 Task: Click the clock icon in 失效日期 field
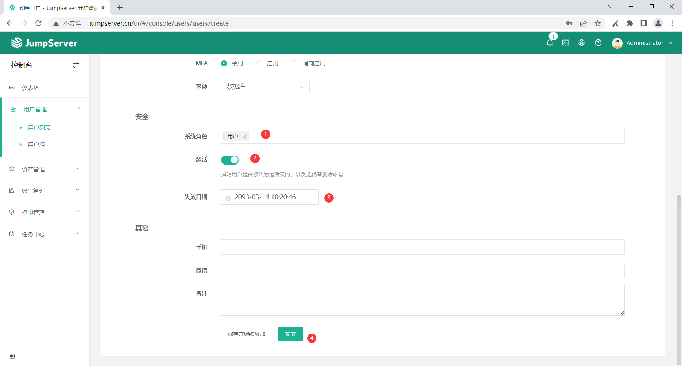pyautogui.click(x=229, y=198)
